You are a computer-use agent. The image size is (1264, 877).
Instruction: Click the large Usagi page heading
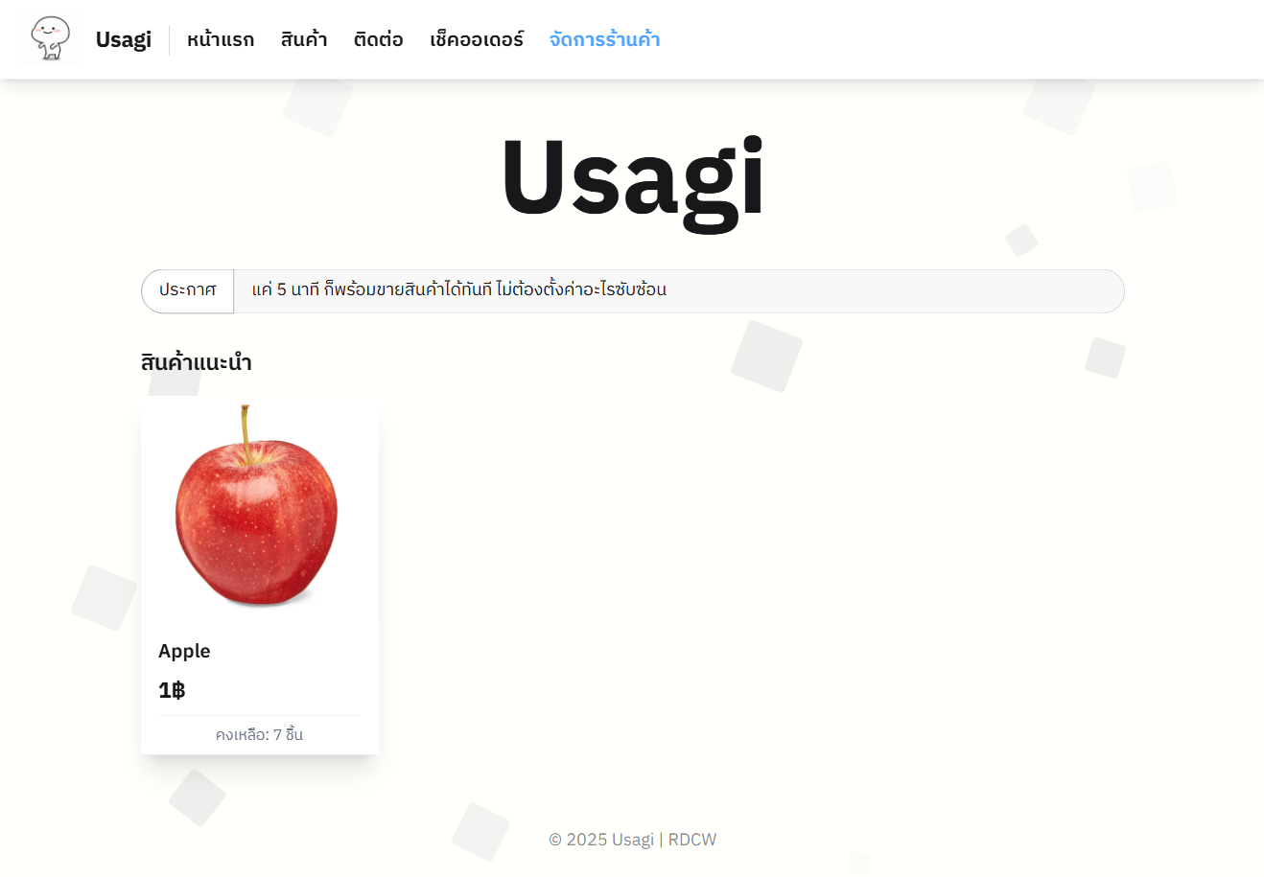pos(632,179)
